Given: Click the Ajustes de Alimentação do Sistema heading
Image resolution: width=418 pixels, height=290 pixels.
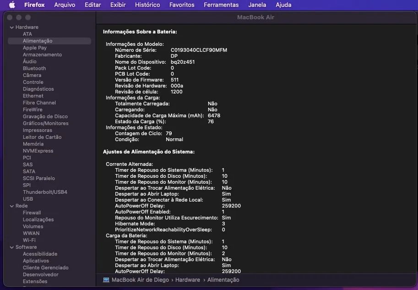Looking at the screenshot, I should click(149, 152).
